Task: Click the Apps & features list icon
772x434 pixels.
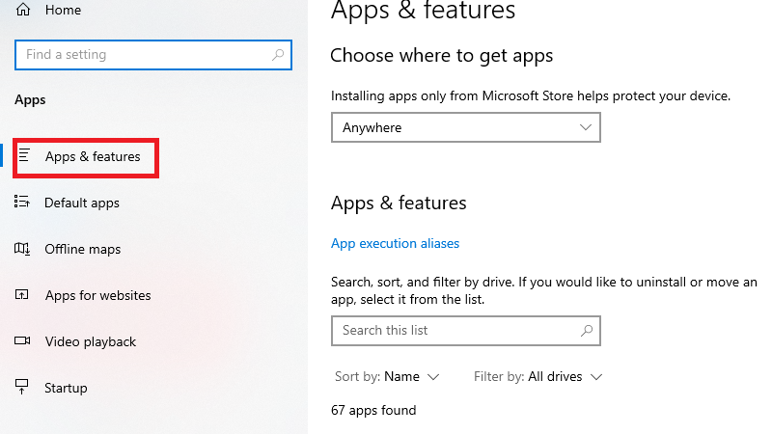Action: 24,156
